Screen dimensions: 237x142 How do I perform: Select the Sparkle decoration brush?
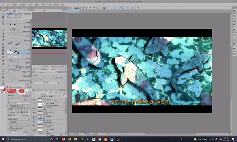[18, 21]
